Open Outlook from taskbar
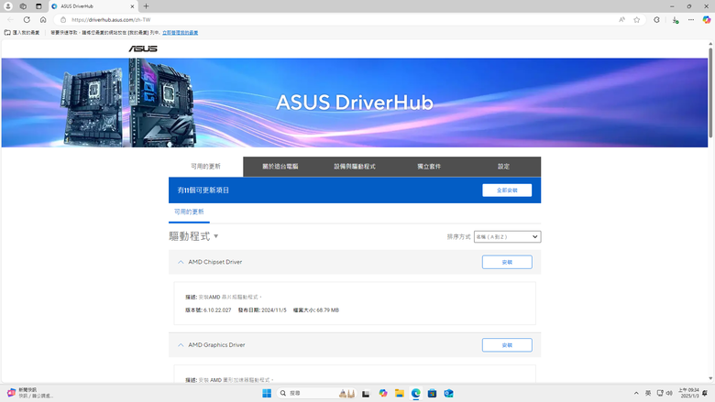Image resolution: width=715 pixels, height=402 pixels. pos(448,394)
